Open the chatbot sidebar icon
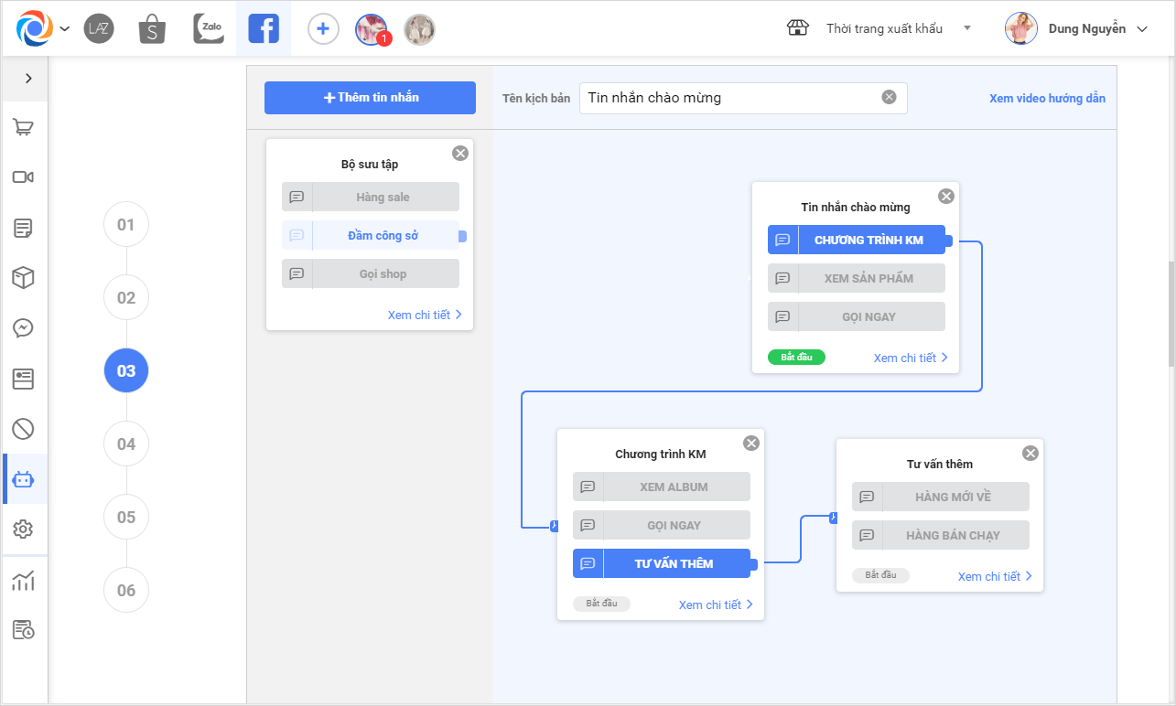Screen dimensions: 1176x706 (x=24, y=479)
